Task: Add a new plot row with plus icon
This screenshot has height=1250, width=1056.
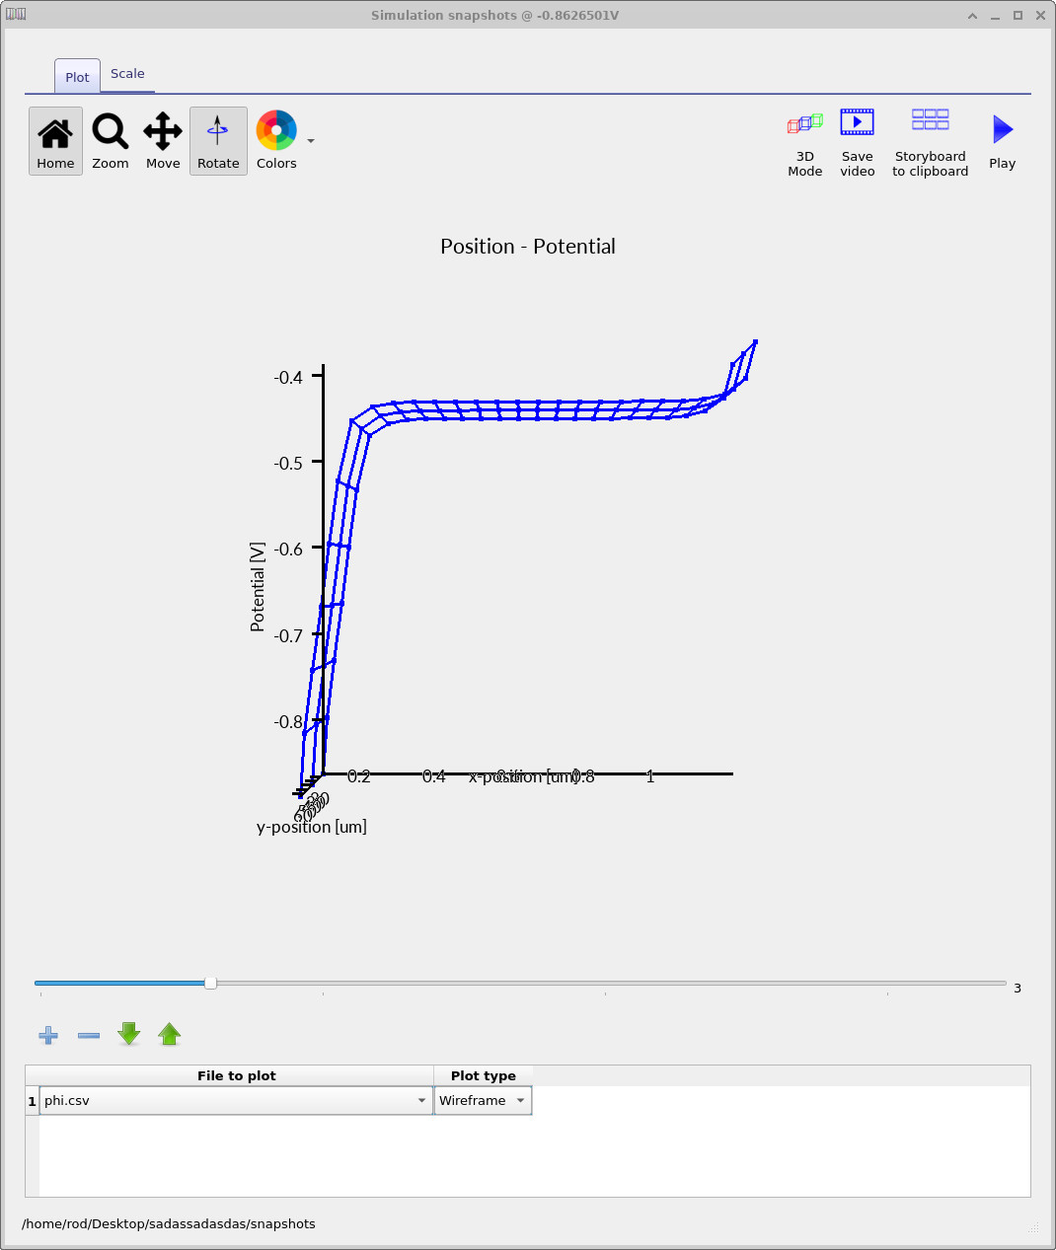Action: point(47,1035)
